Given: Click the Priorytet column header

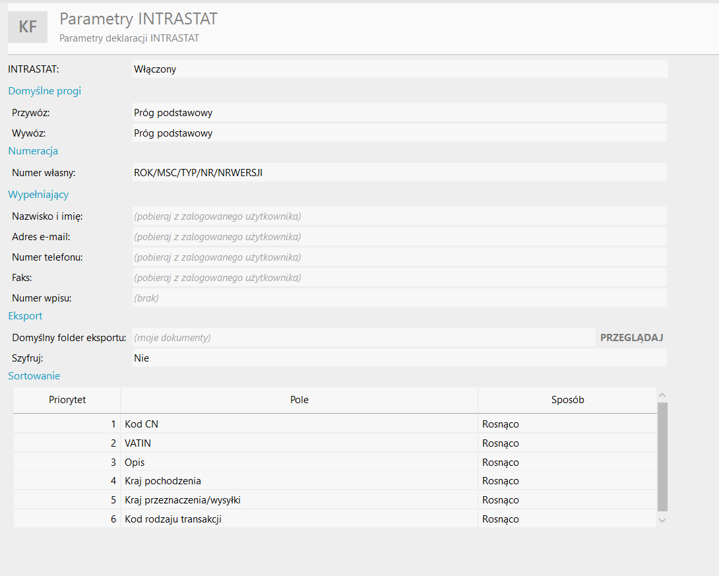Looking at the screenshot, I should point(67,400).
